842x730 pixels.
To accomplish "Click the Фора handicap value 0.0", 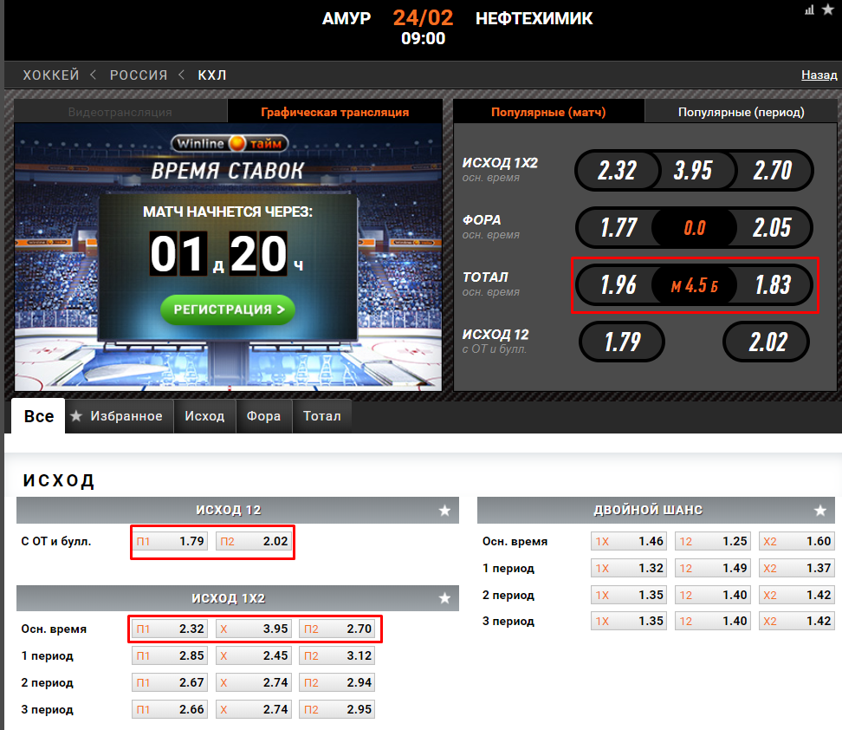I will coord(695,228).
